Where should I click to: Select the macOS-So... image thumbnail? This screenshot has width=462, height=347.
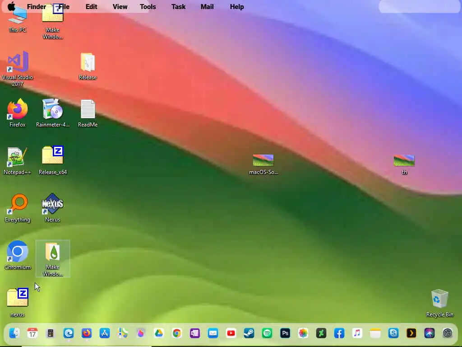(x=263, y=164)
